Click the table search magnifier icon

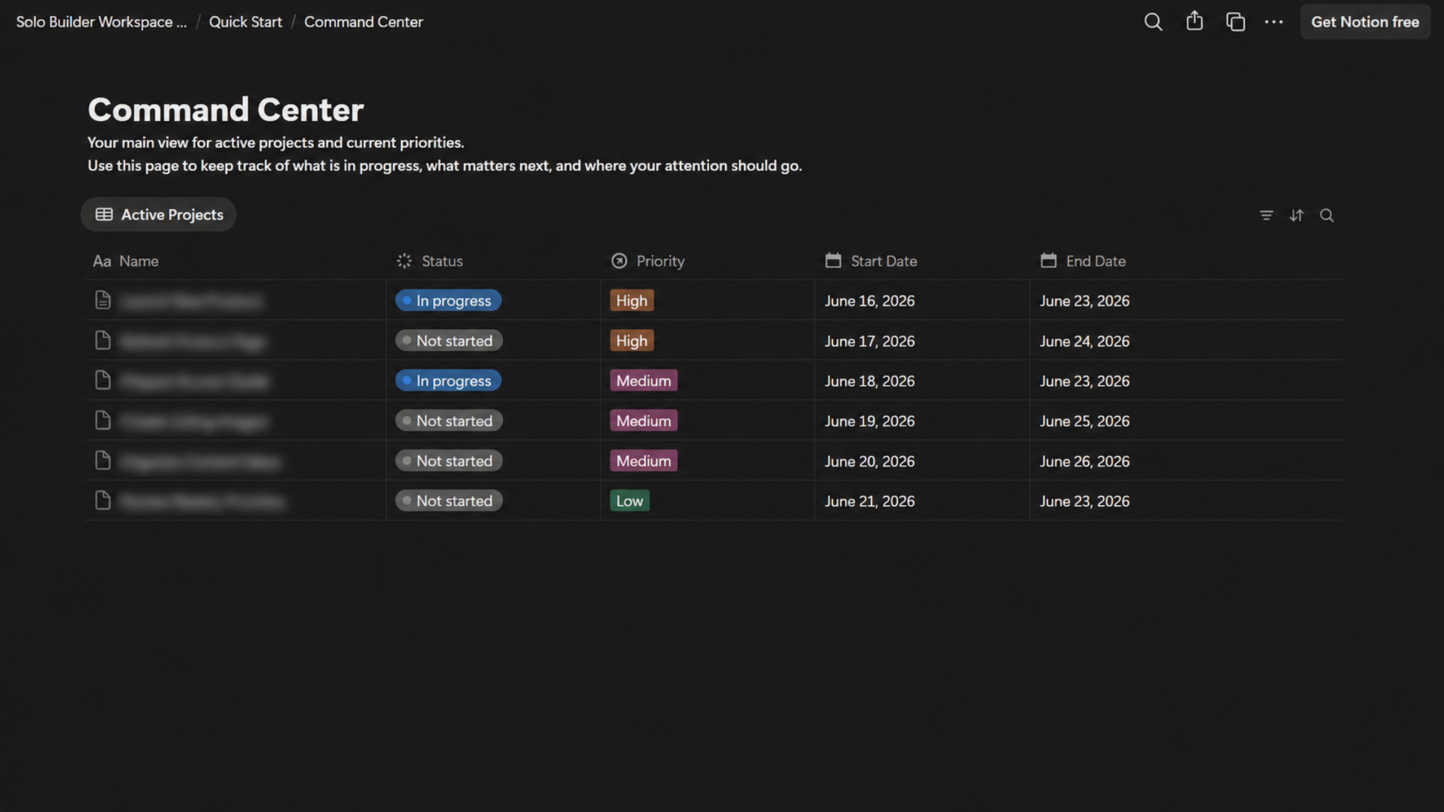[1327, 215]
